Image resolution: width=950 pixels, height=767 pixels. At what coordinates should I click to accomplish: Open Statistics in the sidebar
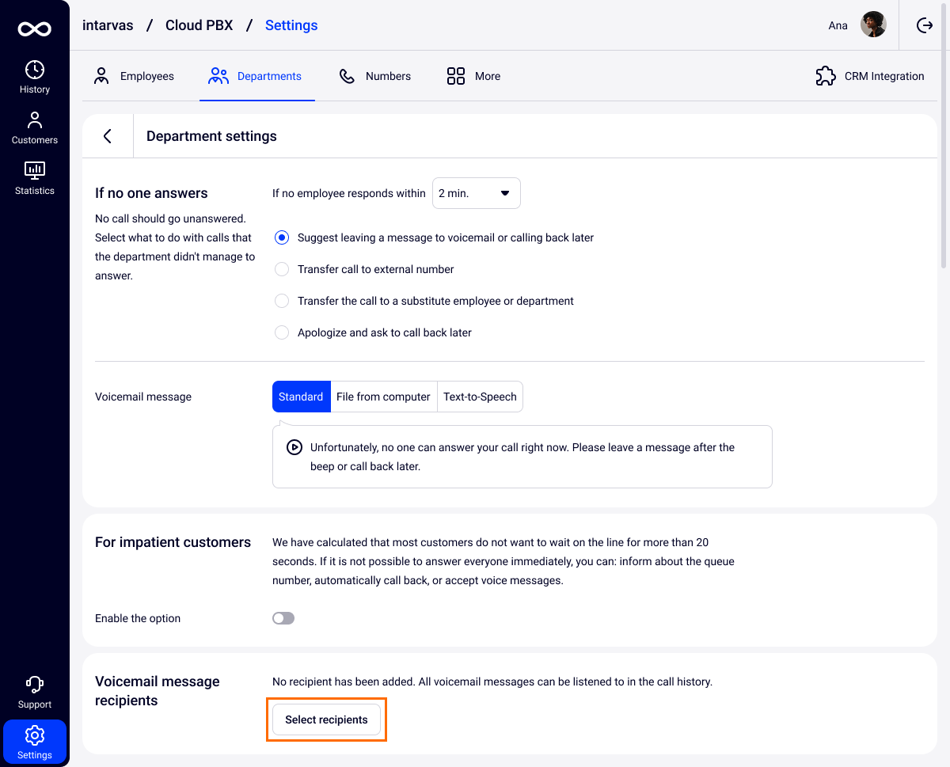coord(35,179)
